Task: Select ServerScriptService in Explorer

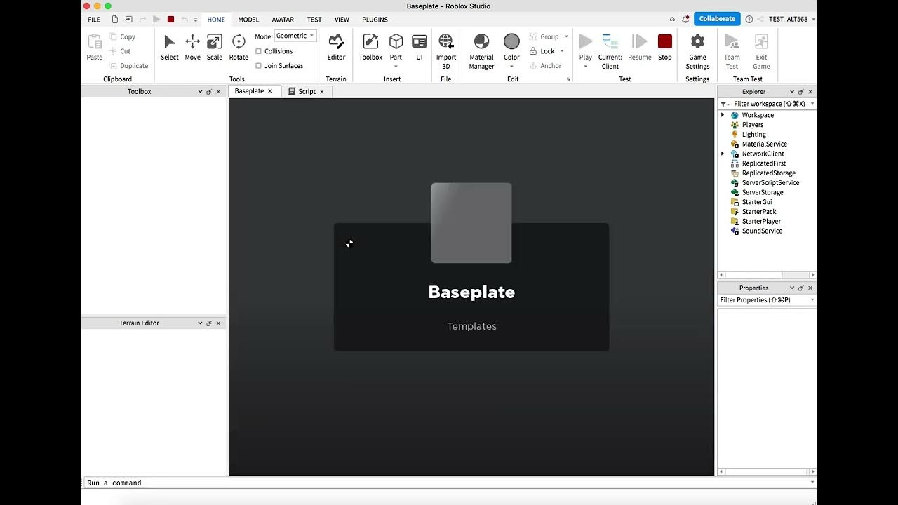Action: pos(770,182)
